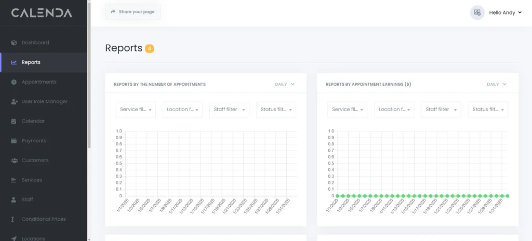Click the Reports chart icon in sidebar

[14, 62]
